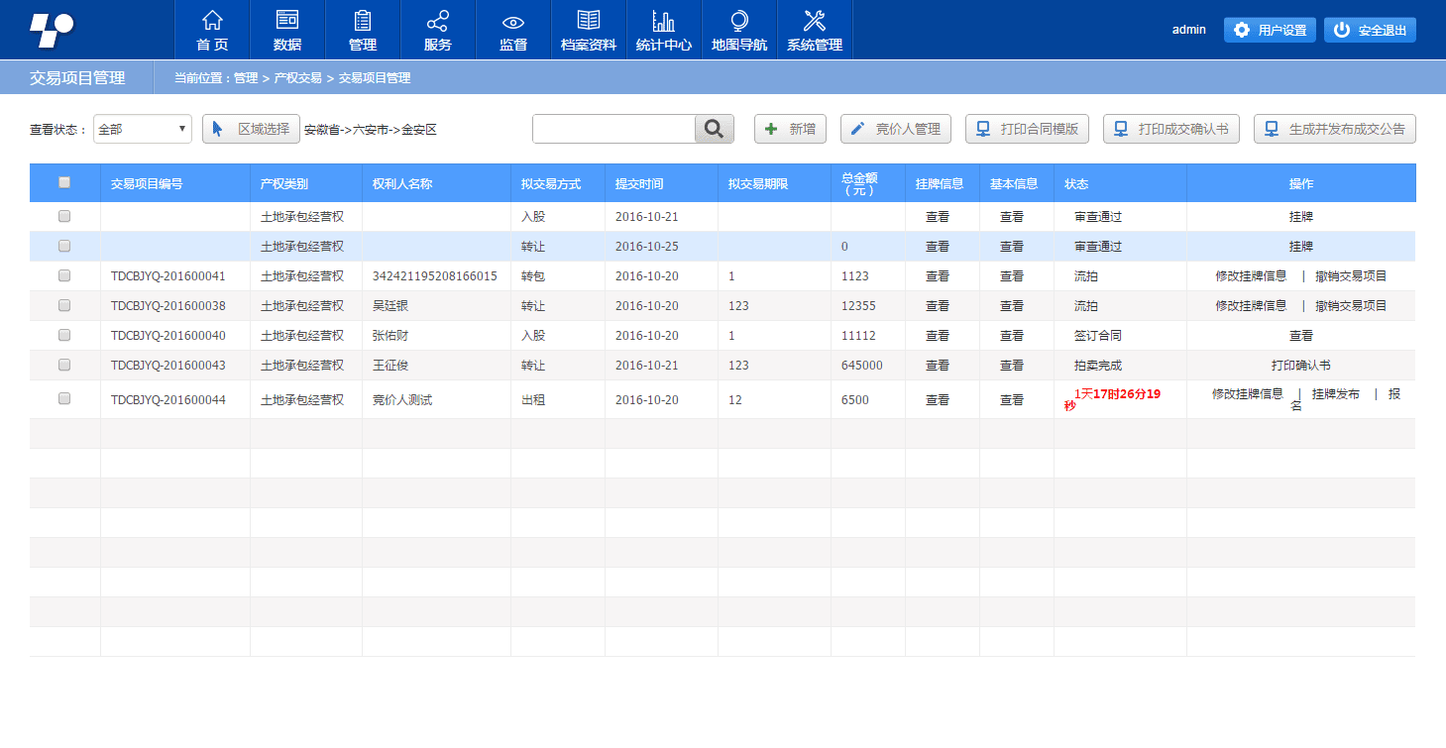
Task: Click the 新增 plus button
Action: 790,129
